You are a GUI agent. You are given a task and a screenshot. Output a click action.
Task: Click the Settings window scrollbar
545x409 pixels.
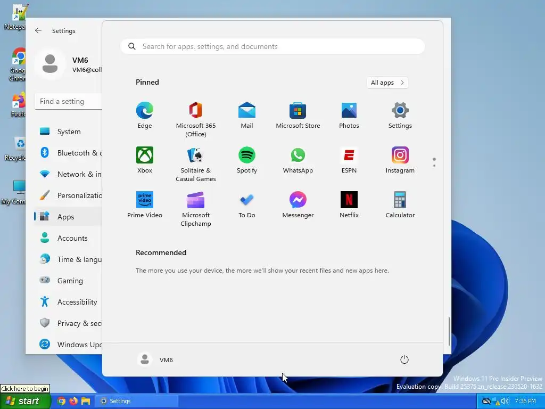[449, 331]
